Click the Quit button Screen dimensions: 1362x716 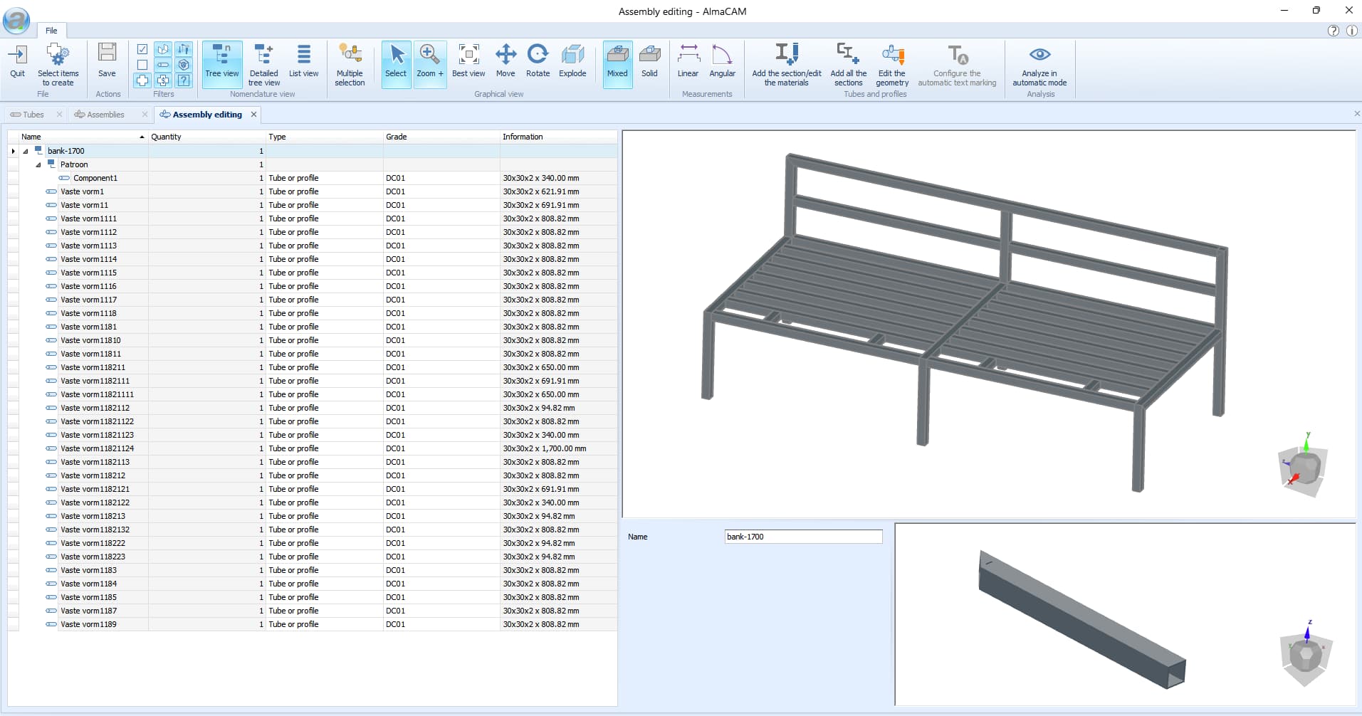pyautogui.click(x=17, y=62)
